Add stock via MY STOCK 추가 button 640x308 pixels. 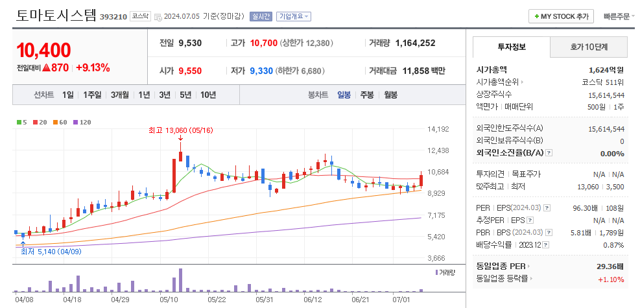click(562, 16)
